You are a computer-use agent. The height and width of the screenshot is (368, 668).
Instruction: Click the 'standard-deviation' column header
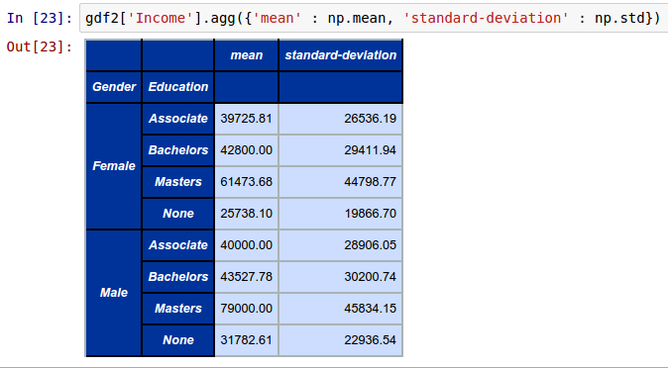click(x=341, y=55)
